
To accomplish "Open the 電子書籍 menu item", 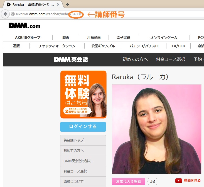I will 123,38.
